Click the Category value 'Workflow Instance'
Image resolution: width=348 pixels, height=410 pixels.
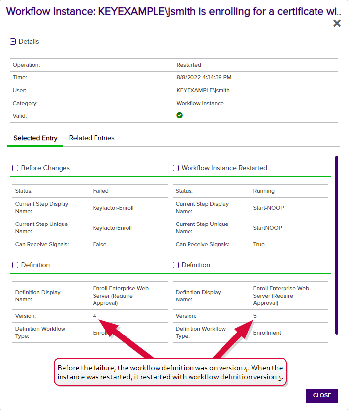200,103
